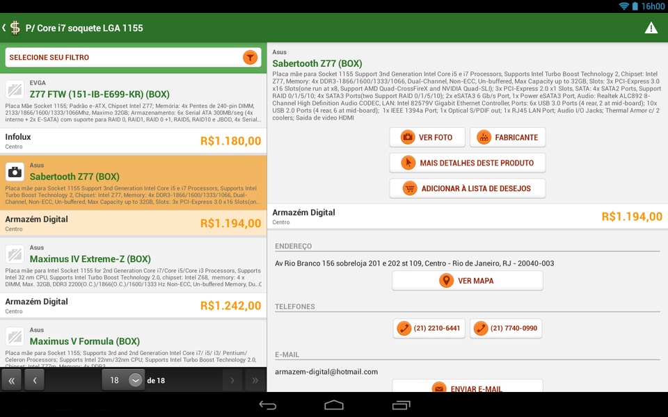
Task: Select the Maximus V Formula (BOX) title
Action: pyautogui.click(x=85, y=342)
